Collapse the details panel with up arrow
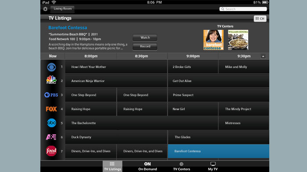The height and width of the screenshot is (172, 307). point(263,57)
